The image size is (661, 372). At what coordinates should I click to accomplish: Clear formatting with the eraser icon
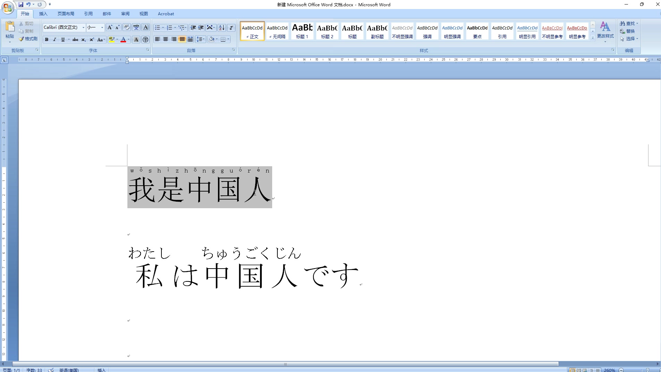[x=126, y=27]
